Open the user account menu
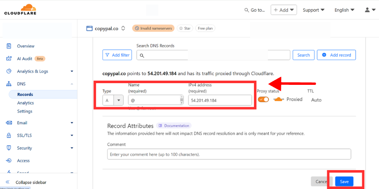The image size is (379, 189). coord(370,10)
